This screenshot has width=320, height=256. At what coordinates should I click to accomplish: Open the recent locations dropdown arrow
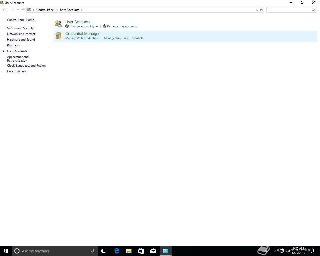pyautogui.click(x=18, y=10)
